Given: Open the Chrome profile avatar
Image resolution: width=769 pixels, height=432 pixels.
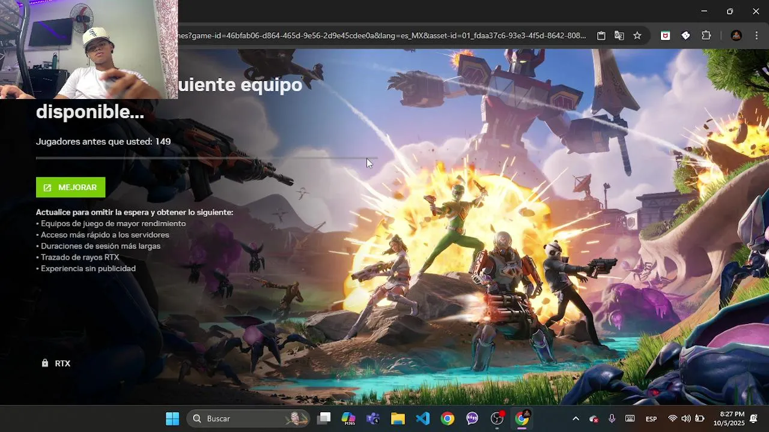Looking at the screenshot, I should (x=736, y=35).
